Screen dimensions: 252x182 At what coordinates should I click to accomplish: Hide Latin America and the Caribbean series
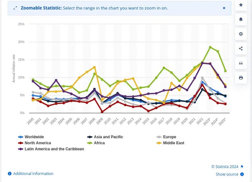54,149
